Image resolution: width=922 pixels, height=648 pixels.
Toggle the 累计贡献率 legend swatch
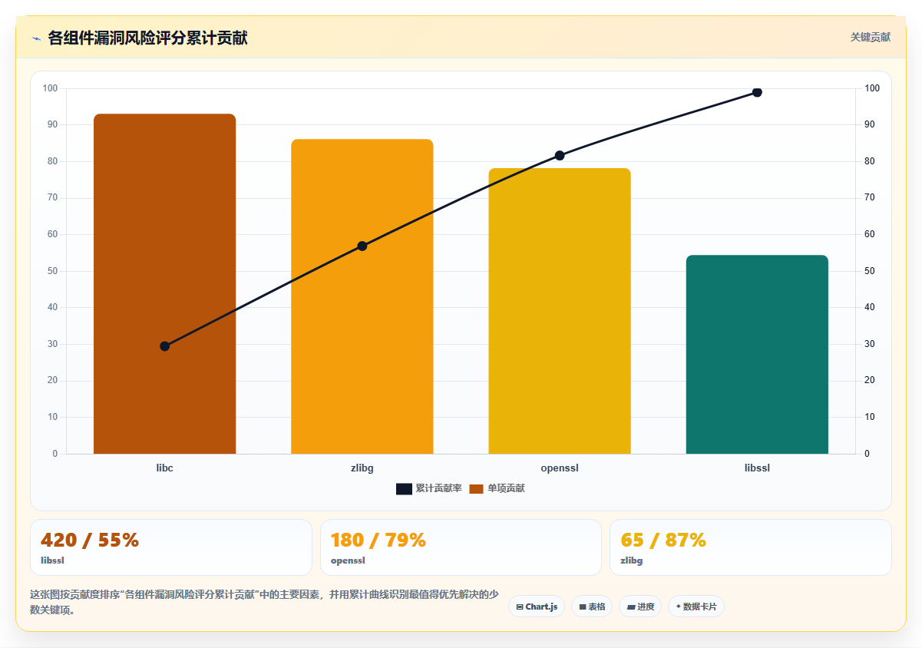pos(404,488)
